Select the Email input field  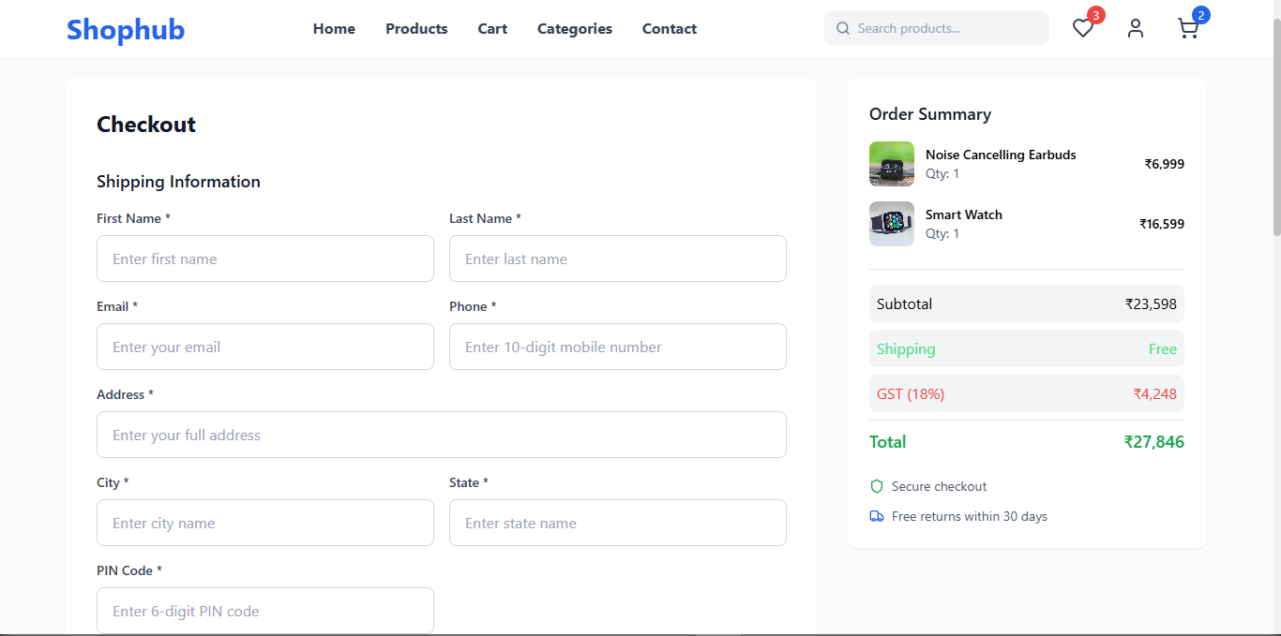tap(265, 347)
